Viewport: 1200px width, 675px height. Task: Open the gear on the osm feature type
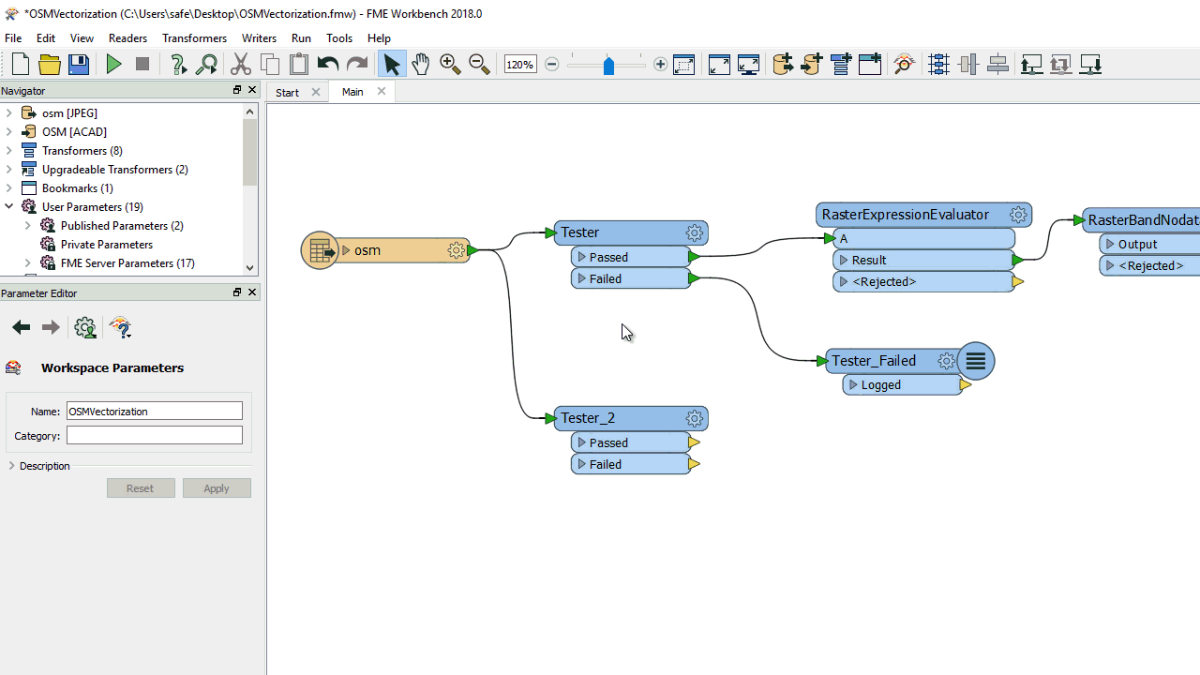point(457,250)
